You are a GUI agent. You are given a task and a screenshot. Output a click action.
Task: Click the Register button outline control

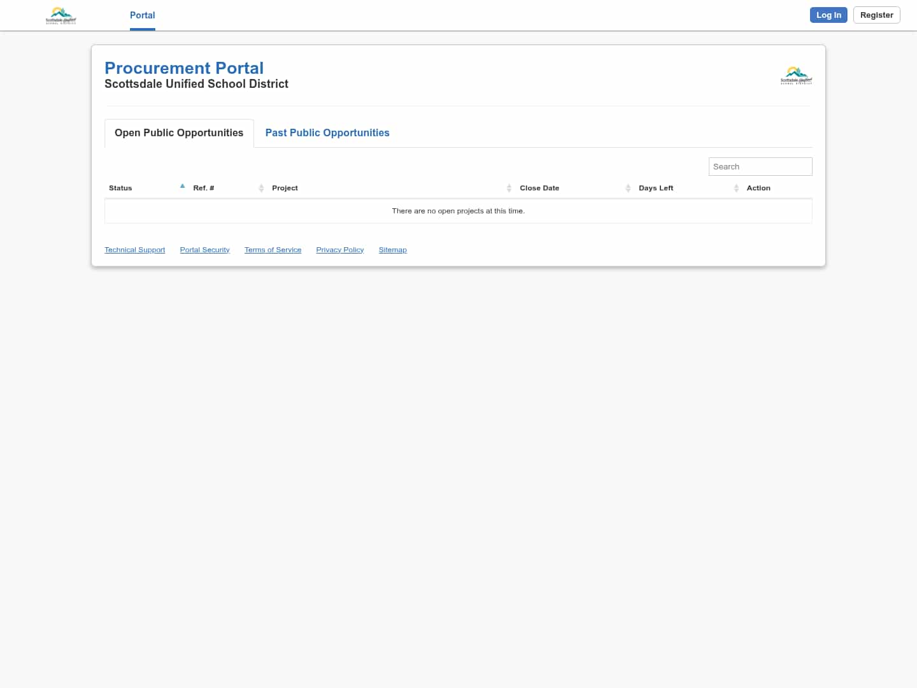pyautogui.click(x=876, y=15)
